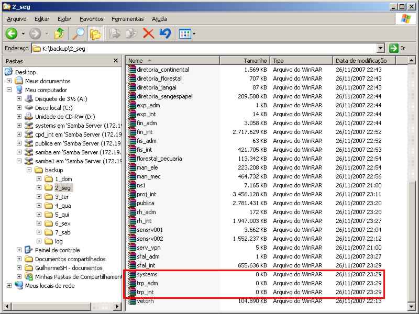Click the Ir go button
The height and width of the screenshot is (314, 419).
pyautogui.click(x=398, y=48)
